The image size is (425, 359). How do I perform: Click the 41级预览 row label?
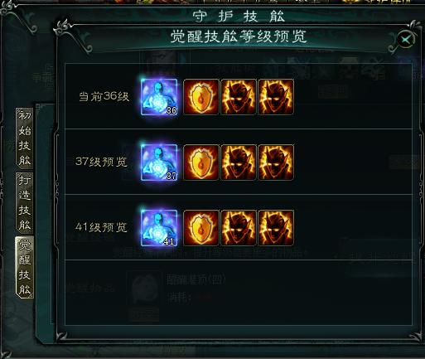pyautogui.click(x=101, y=227)
